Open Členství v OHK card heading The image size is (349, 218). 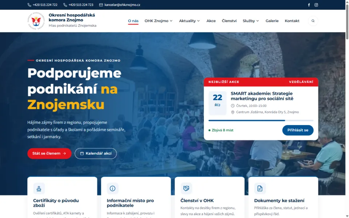pyautogui.click(x=197, y=201)
